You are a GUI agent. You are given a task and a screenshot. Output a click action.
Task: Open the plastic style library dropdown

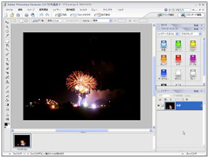[x=200, y=34]
